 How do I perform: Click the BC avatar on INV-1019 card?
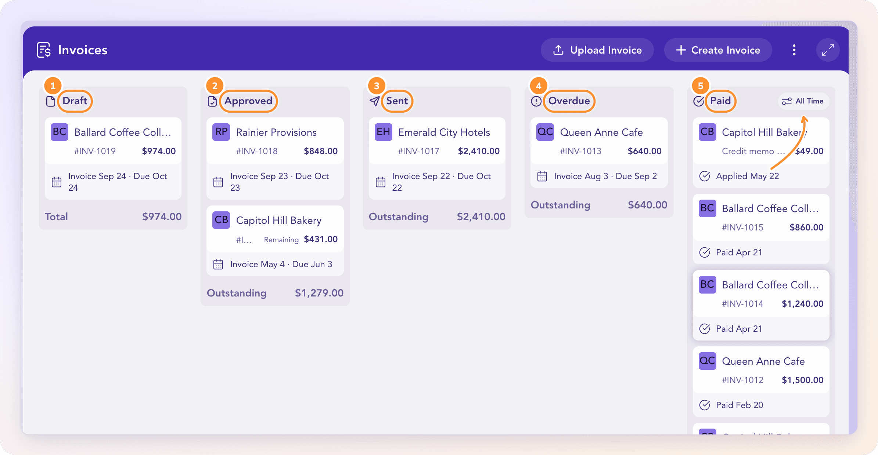click(59, 132)
